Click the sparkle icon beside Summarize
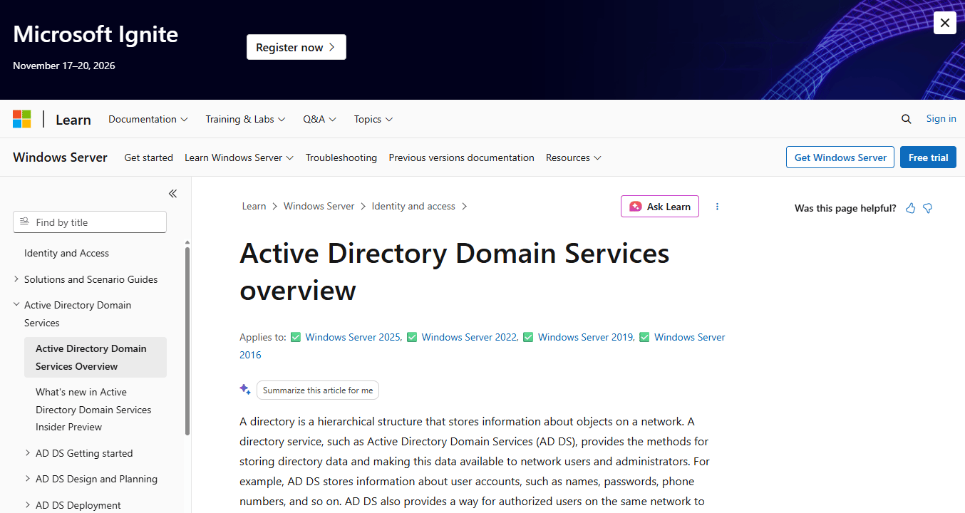Screen dimensions: 965x513 tap(245, 390)
